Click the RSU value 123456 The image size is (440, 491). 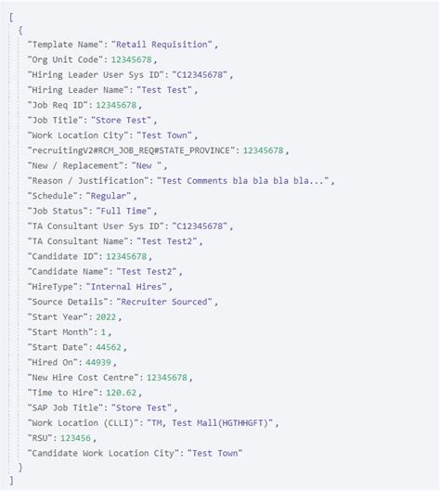[75, 438]
